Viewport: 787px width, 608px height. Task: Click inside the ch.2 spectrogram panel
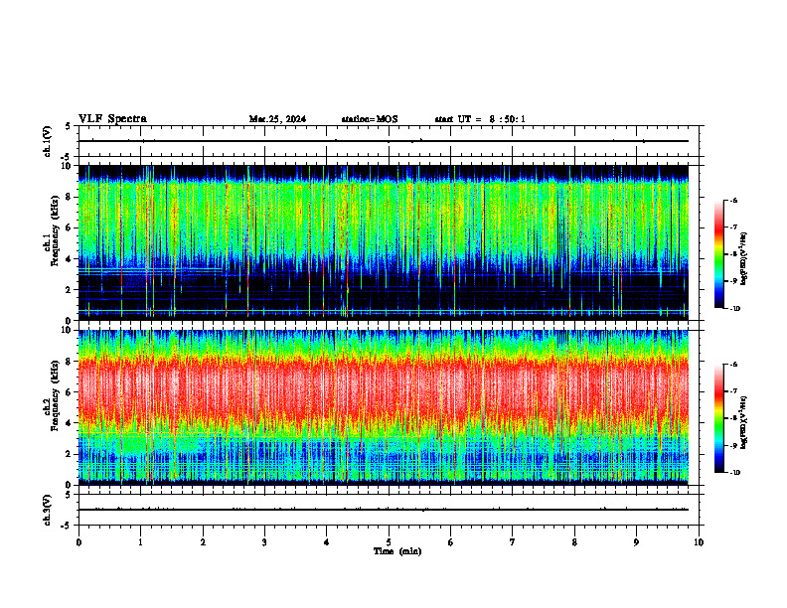click(x=384, y=407)
